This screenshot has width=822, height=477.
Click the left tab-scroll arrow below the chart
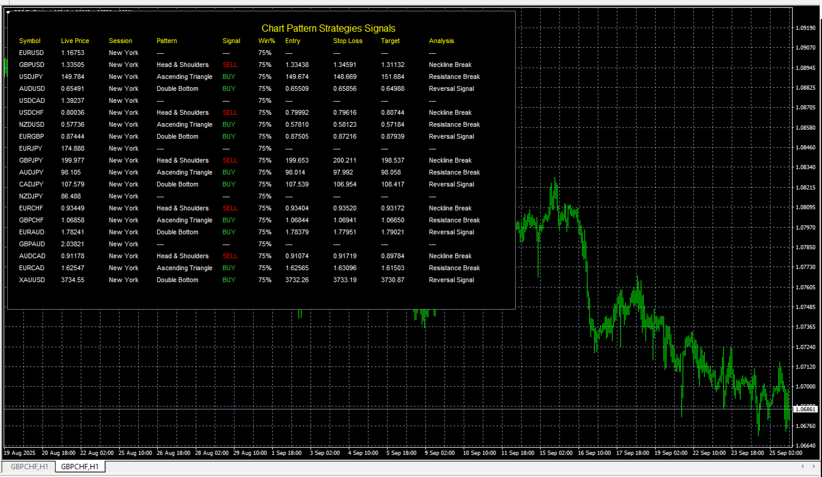pos(804,466)
